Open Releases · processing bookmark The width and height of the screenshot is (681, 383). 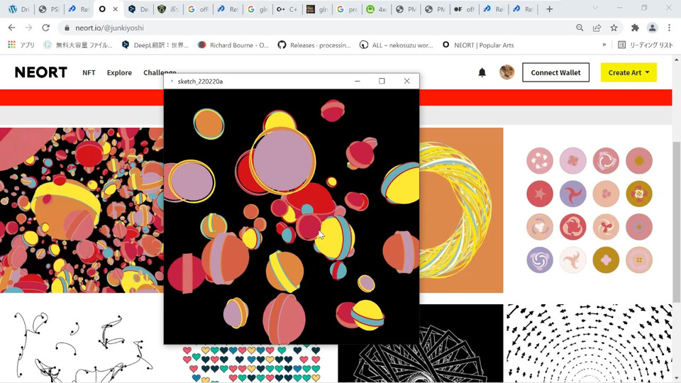[314, 45]
